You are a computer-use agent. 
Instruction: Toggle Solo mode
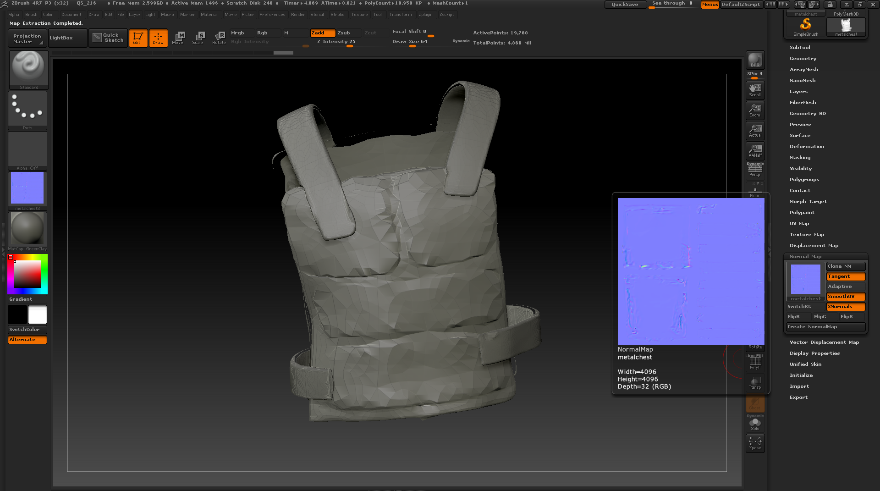pyautogui.click(x=755, y=423)
